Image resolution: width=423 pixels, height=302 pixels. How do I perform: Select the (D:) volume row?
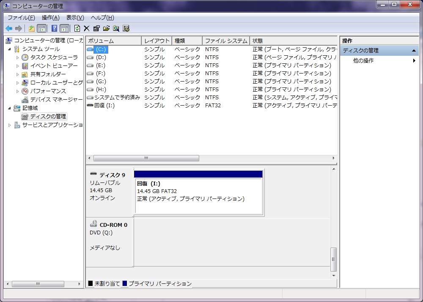211,57
